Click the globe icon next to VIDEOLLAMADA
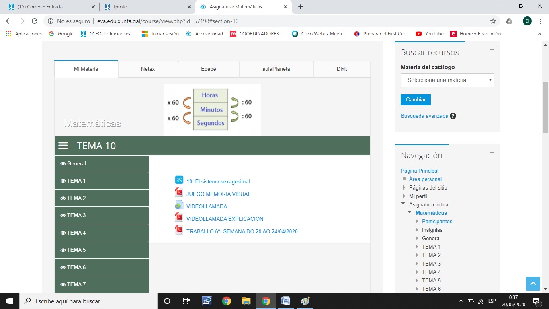The image size is (549, 309). click(x=179, y=206)
